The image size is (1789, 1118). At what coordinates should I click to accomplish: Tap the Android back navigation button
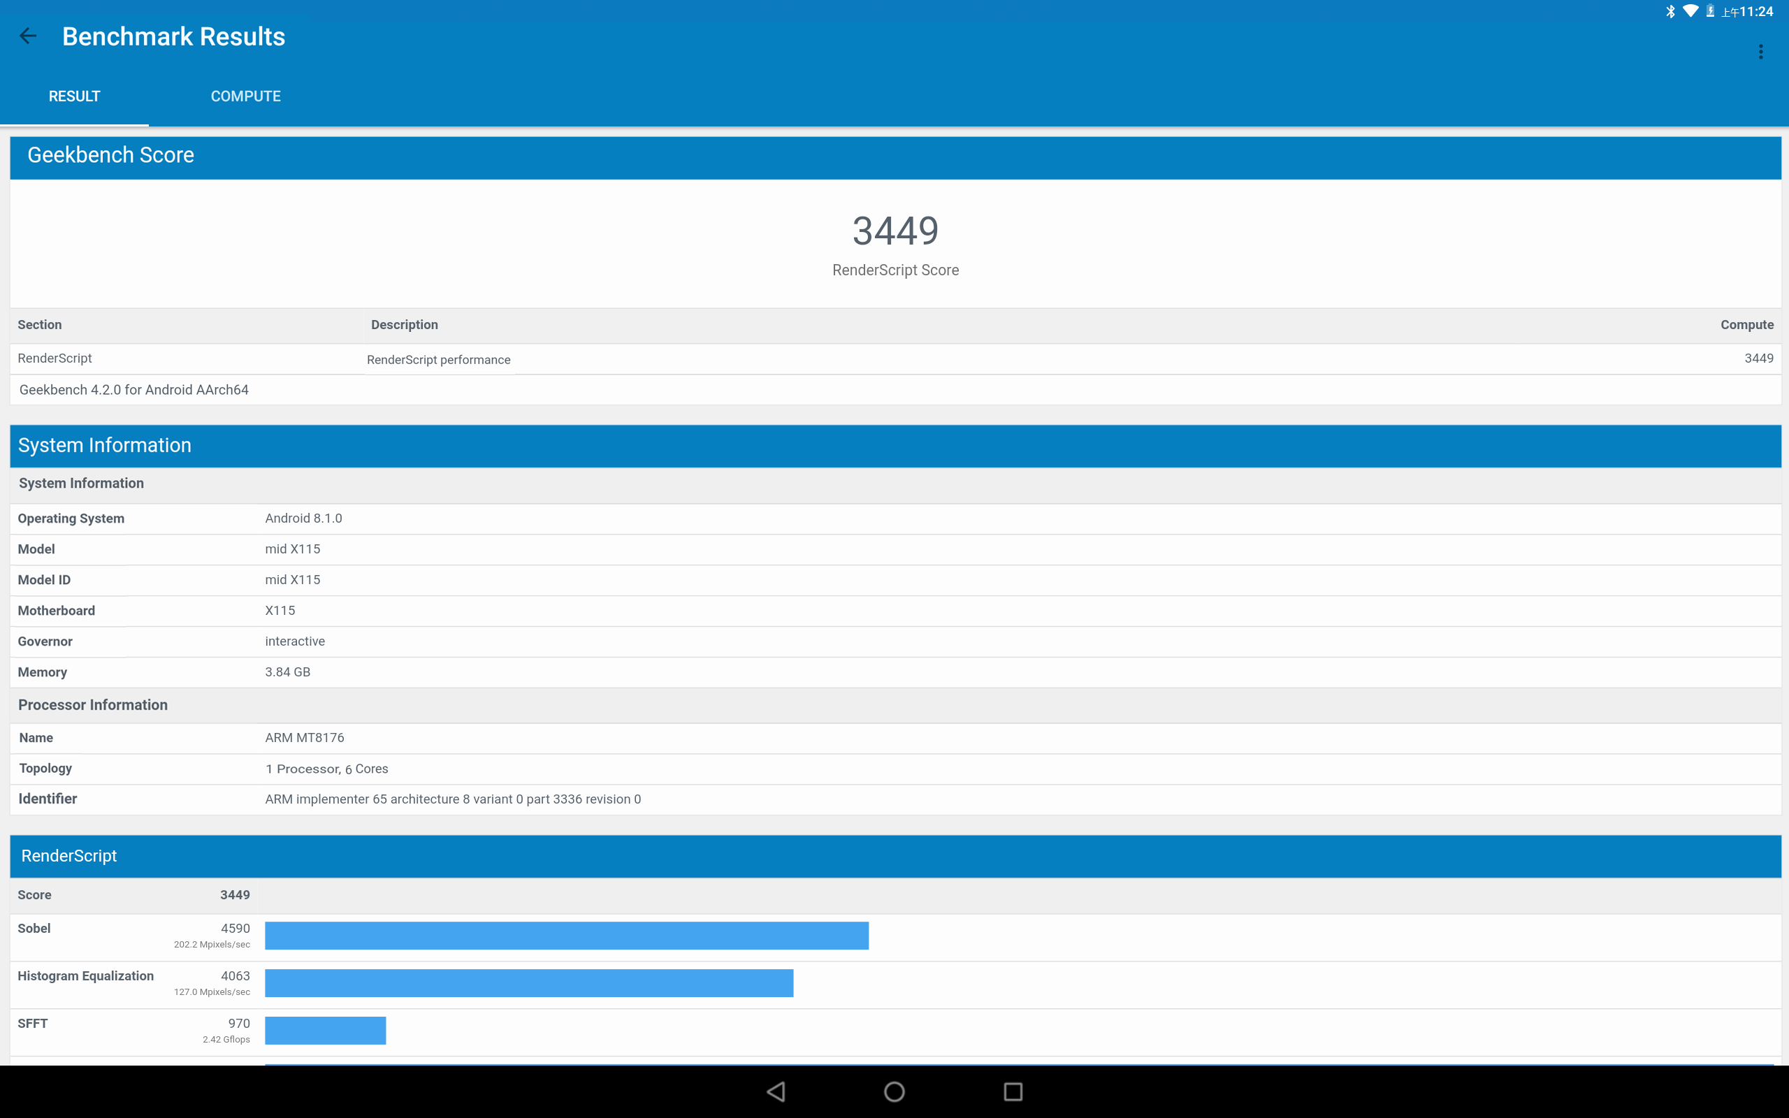pyautogui.click(x=776, y=1091)
